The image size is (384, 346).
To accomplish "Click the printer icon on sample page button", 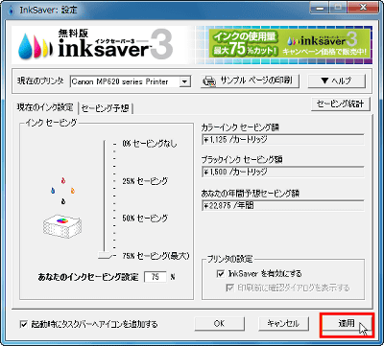I will [x=209, y=81].
